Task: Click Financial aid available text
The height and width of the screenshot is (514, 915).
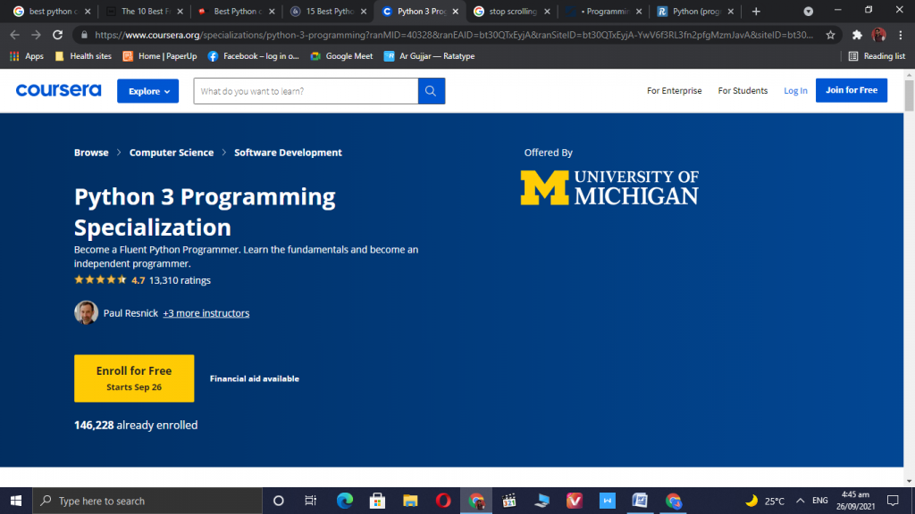Action: pos(255,378)
